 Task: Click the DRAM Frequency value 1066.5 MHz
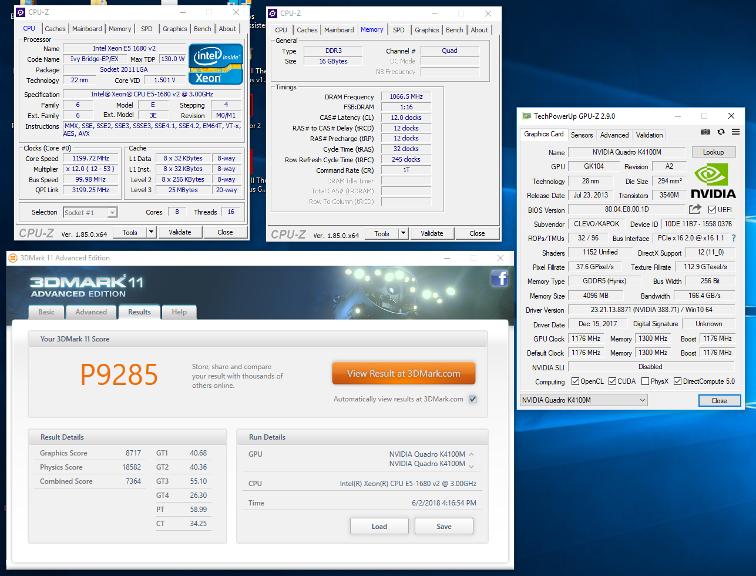click(x=406, y=96)
